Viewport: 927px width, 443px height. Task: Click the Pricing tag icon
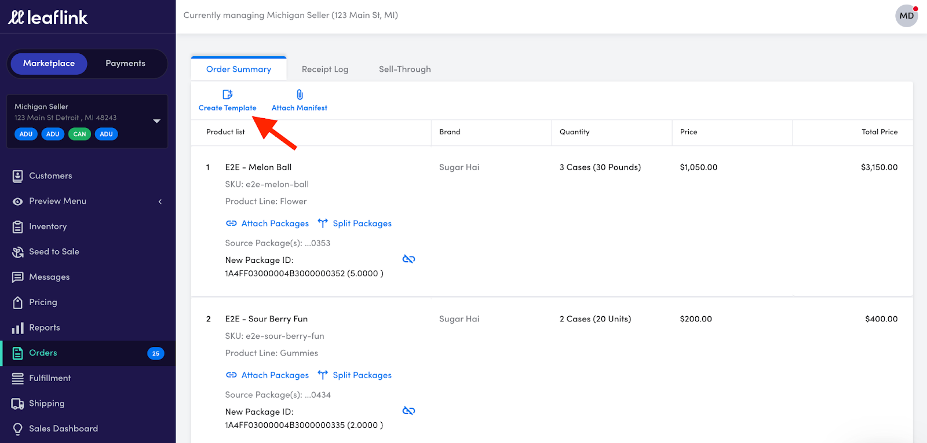[18, 302]
